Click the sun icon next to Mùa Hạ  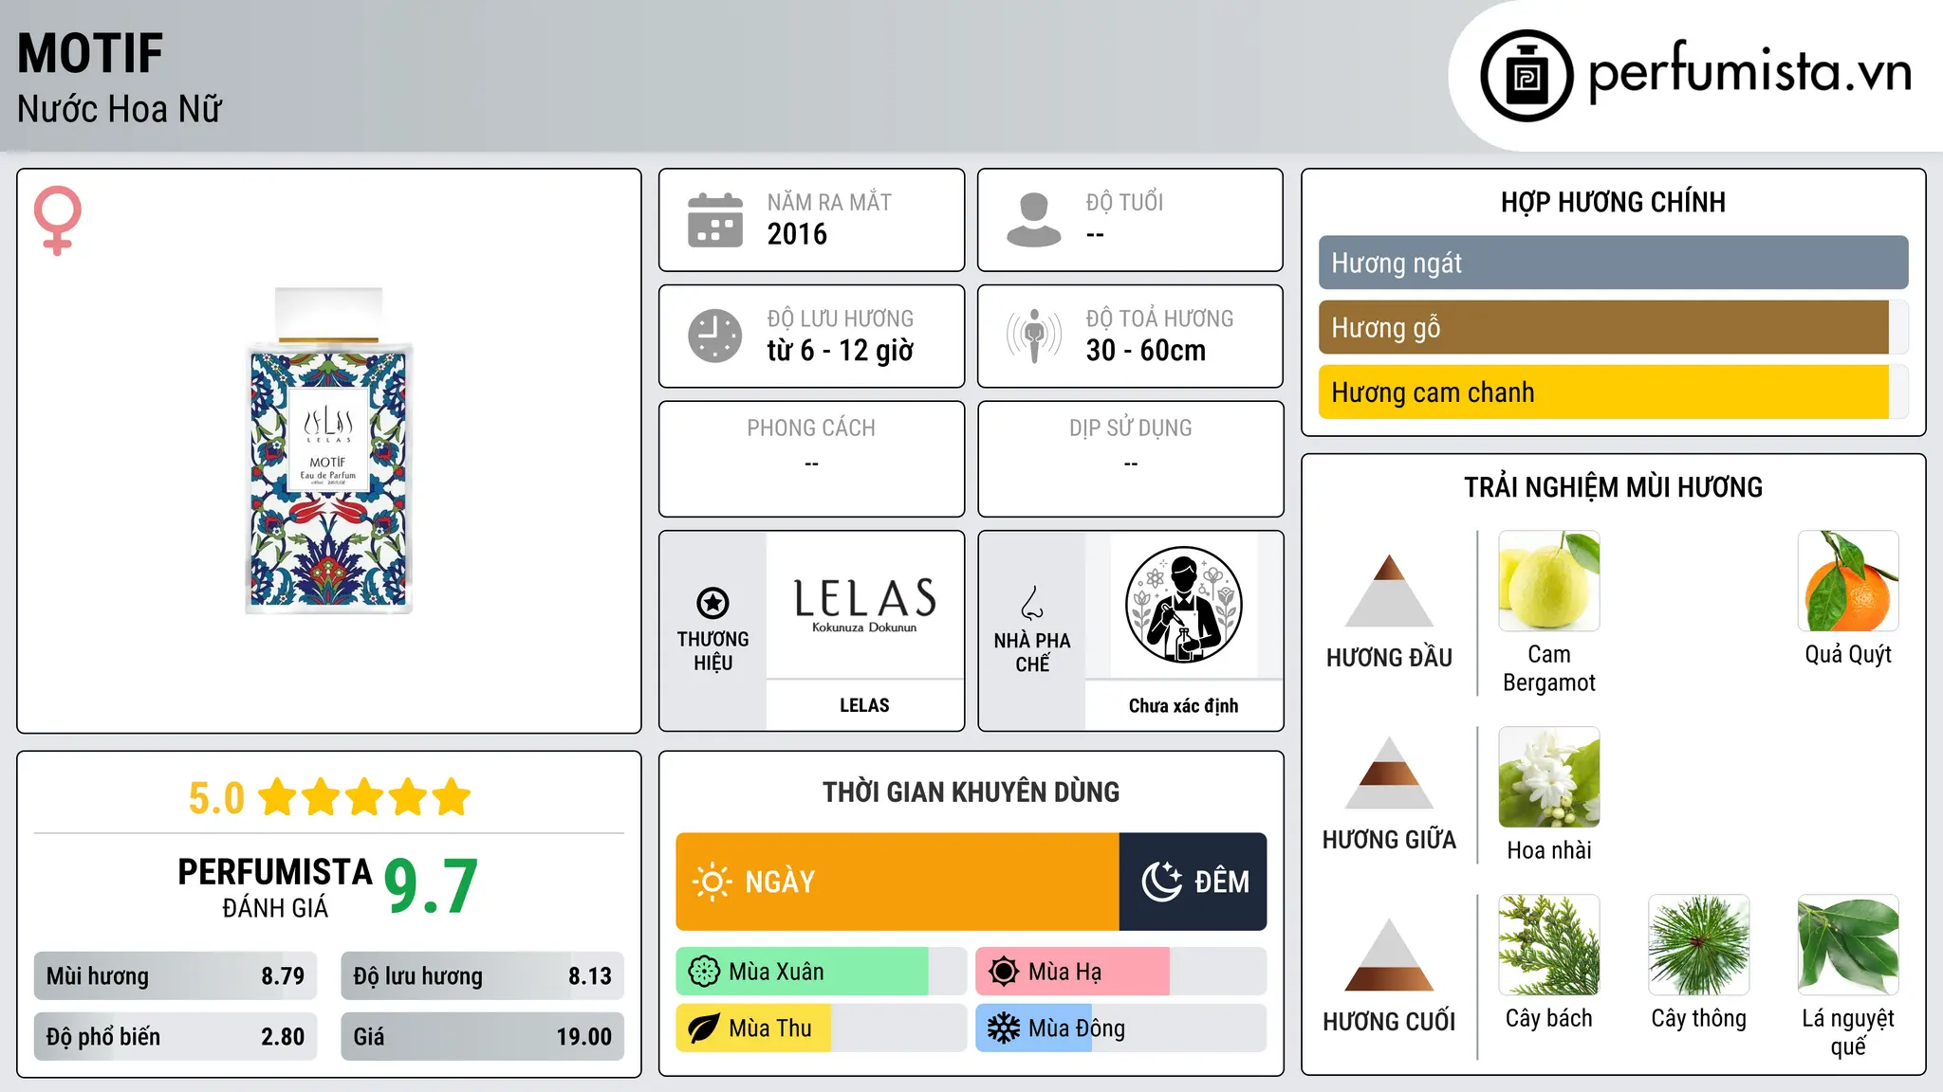pos(1004,972)
